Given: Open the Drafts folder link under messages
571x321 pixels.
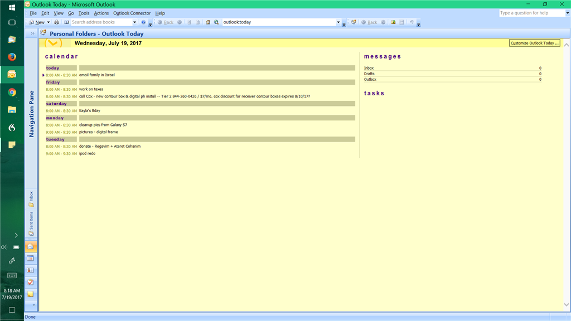Looking at the screenshot, I should pyautogui.click(x=369, y=74).
